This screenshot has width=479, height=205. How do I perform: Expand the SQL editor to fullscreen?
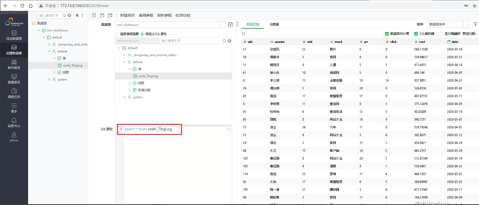coord(229,129)
